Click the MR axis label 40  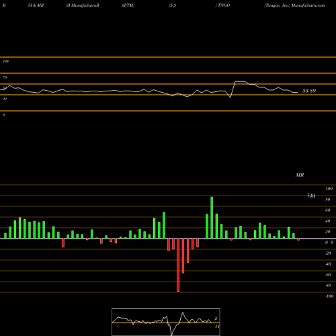tap(328, 221)
